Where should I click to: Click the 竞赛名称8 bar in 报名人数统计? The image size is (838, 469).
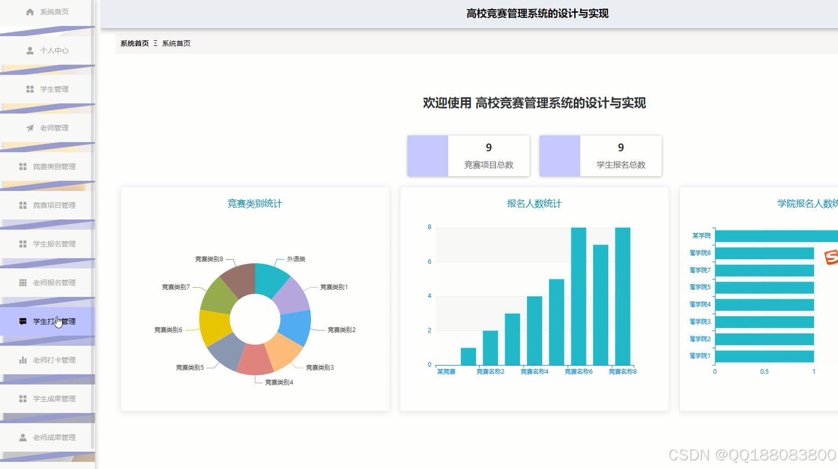point(623,295)
